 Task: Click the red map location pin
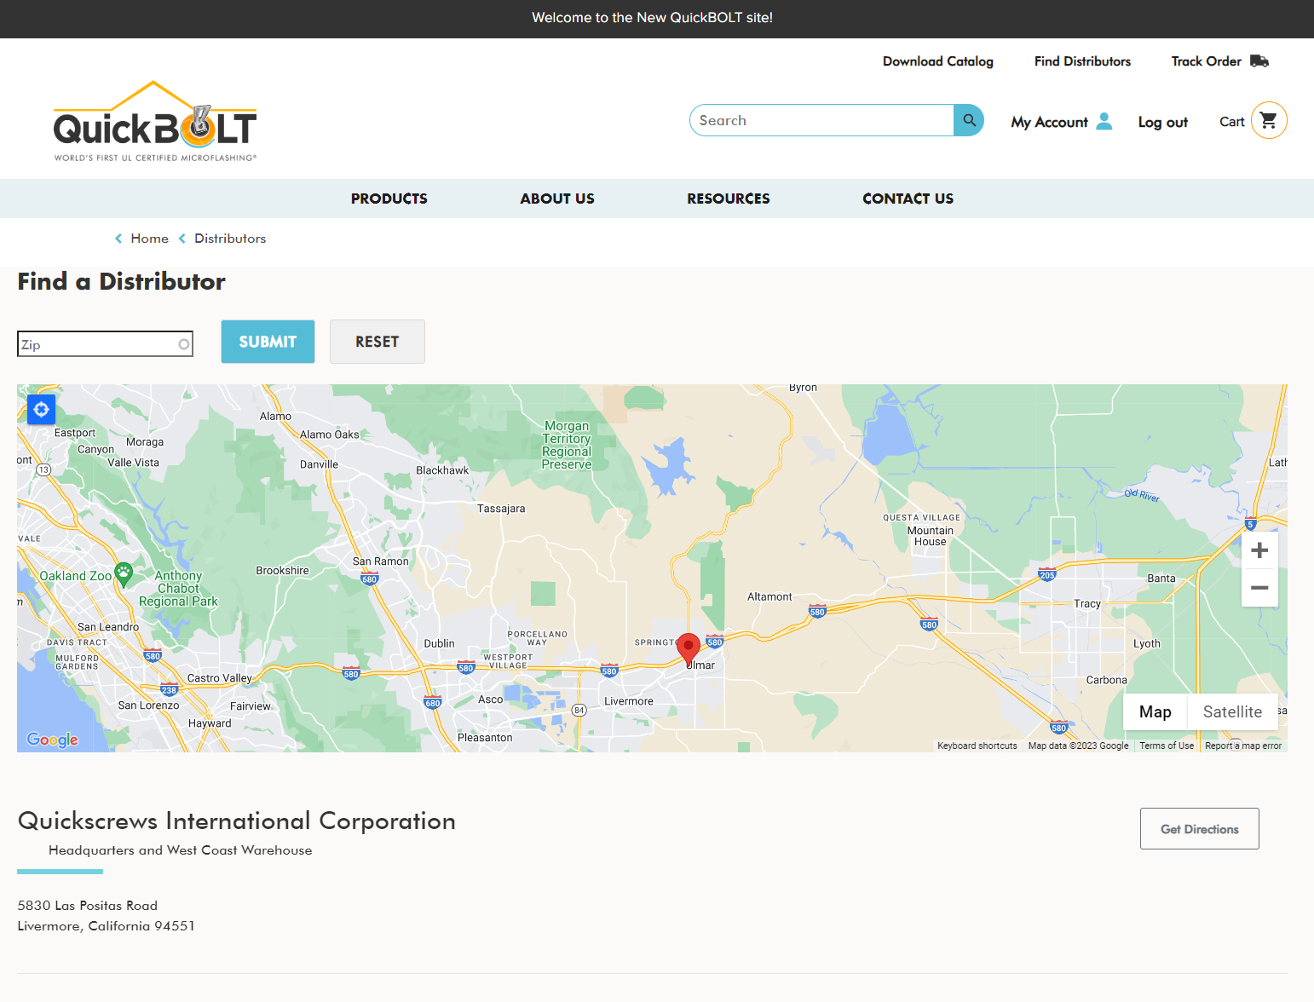click(689, 648)
